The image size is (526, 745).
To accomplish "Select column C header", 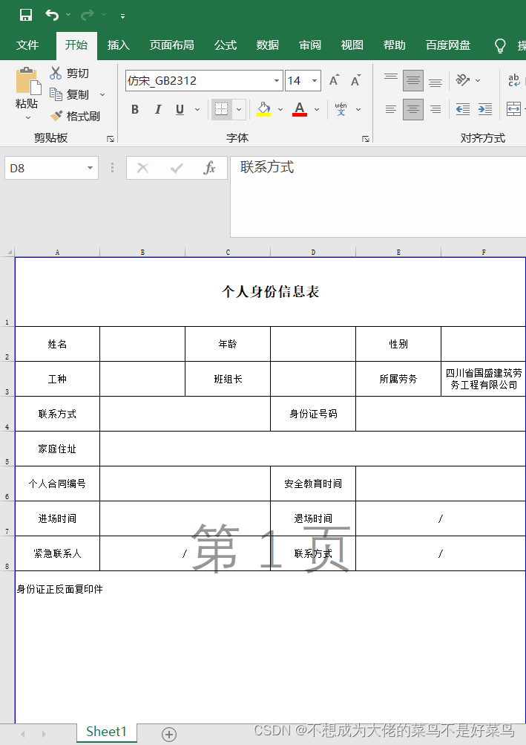I will tap(228, 253).
